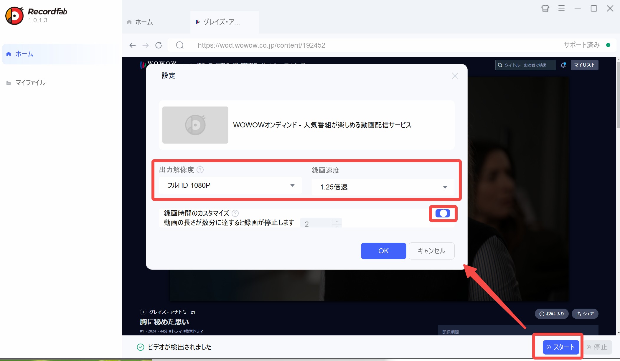Click the recording minutes field showing 2
The width and height of the screenshot is (620, 361).
(x=316, y=223)
